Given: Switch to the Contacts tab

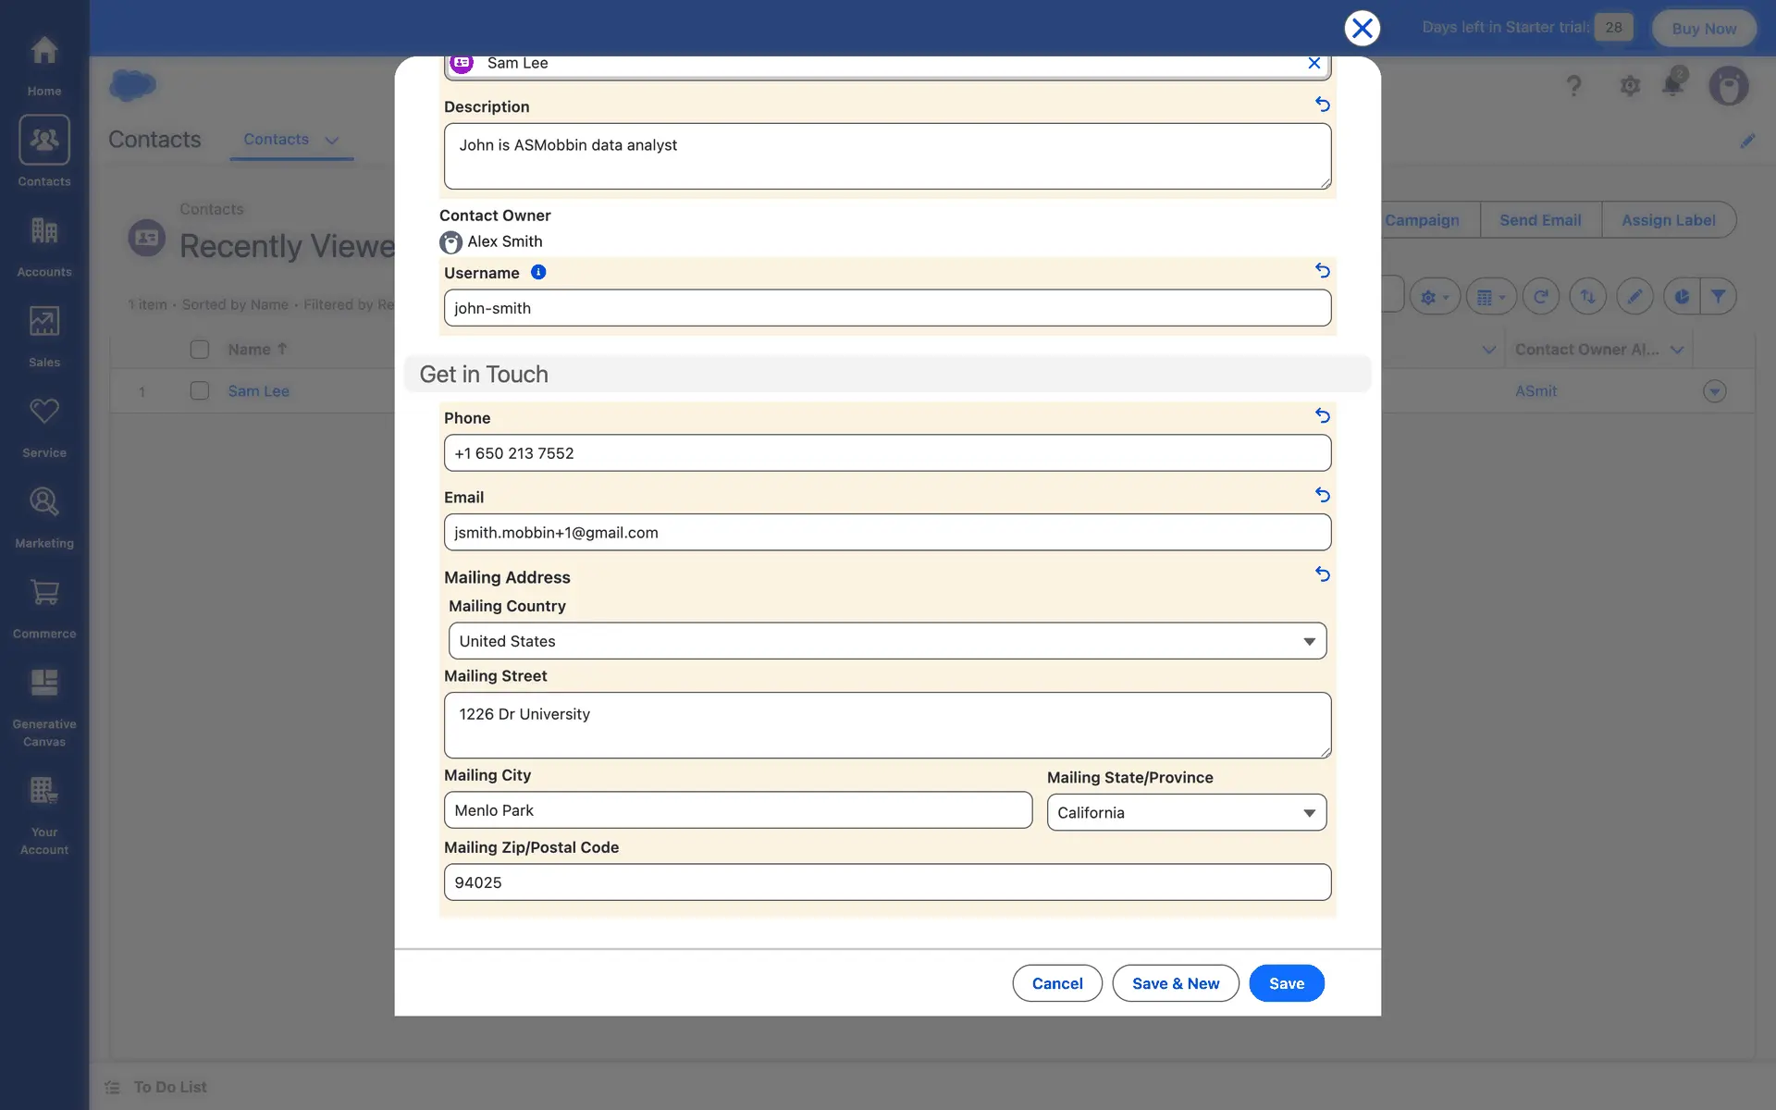Looking at the screenshot, I should [276, 140].
